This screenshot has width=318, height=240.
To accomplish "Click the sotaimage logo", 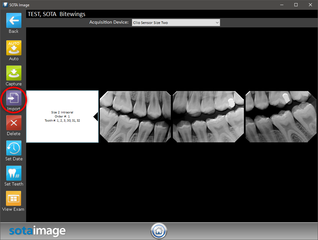I will [x=37, y=231].
